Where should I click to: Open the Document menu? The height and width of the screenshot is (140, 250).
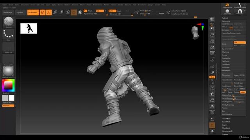25,5
